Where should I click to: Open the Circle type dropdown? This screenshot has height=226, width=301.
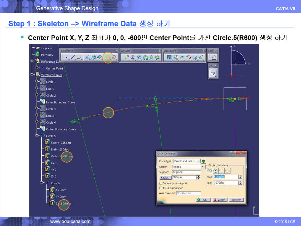point(199,161)
